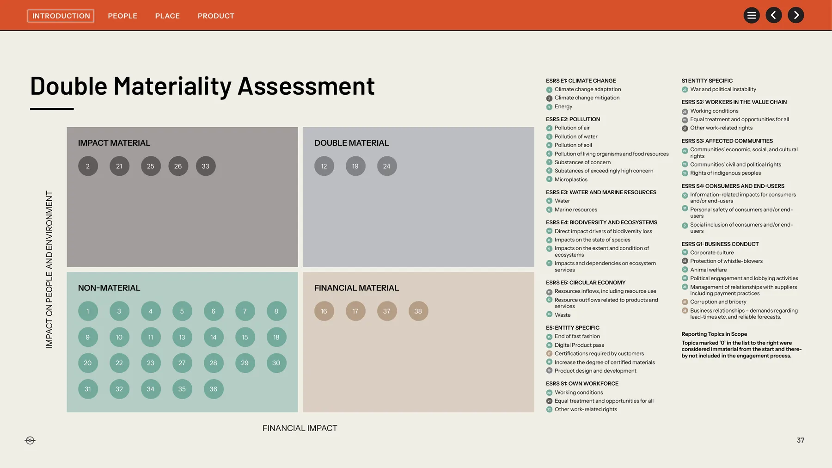This screenshot has height=468, width=832.
Task: Click the Double Materiality Assessment title
Action: [x=202, y=86]
